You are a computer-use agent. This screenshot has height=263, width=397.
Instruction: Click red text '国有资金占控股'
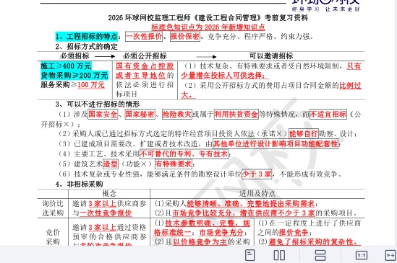(x=145, y=66)
